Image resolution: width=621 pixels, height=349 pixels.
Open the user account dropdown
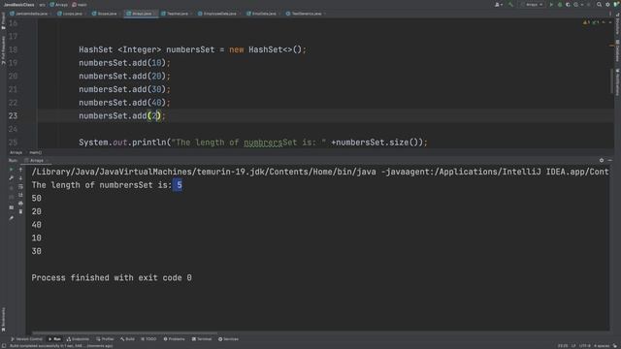[498, 5]
